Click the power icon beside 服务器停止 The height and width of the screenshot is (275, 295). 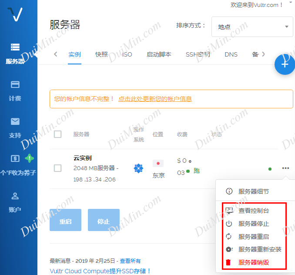[x=229, y=224]
